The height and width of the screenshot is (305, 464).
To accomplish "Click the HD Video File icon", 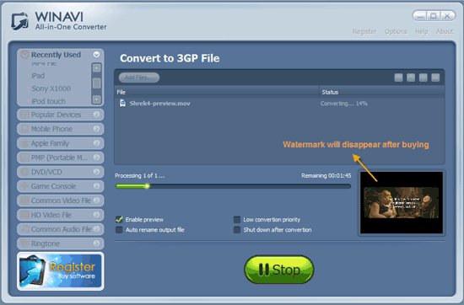I will tap(24, 215).
